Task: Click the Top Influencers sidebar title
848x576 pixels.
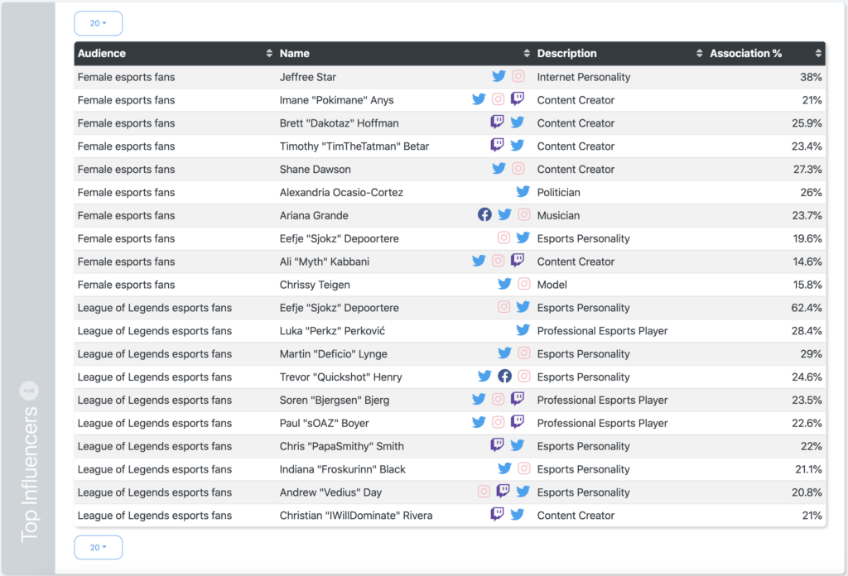Action: click(29, 474)
